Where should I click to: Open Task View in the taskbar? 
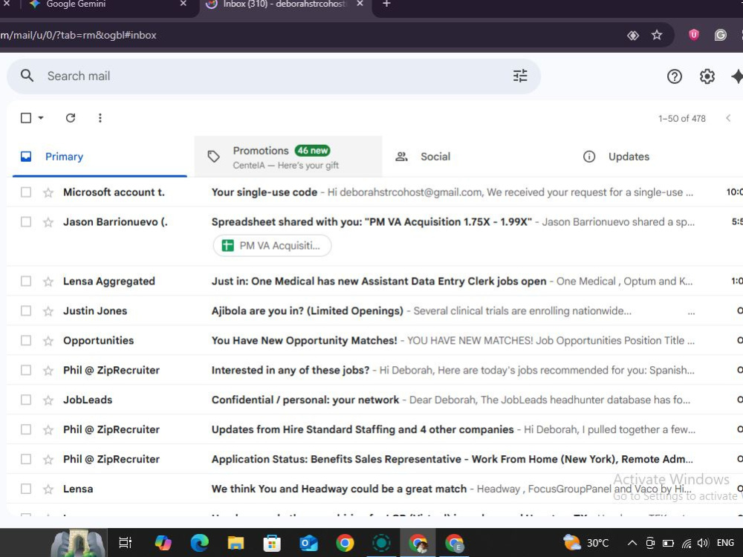(125, 543)
